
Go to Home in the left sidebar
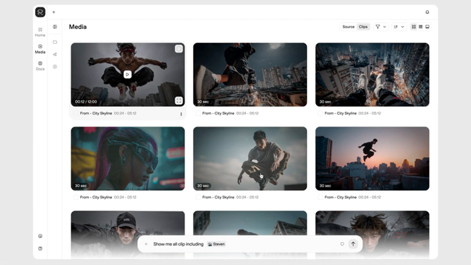40,32
